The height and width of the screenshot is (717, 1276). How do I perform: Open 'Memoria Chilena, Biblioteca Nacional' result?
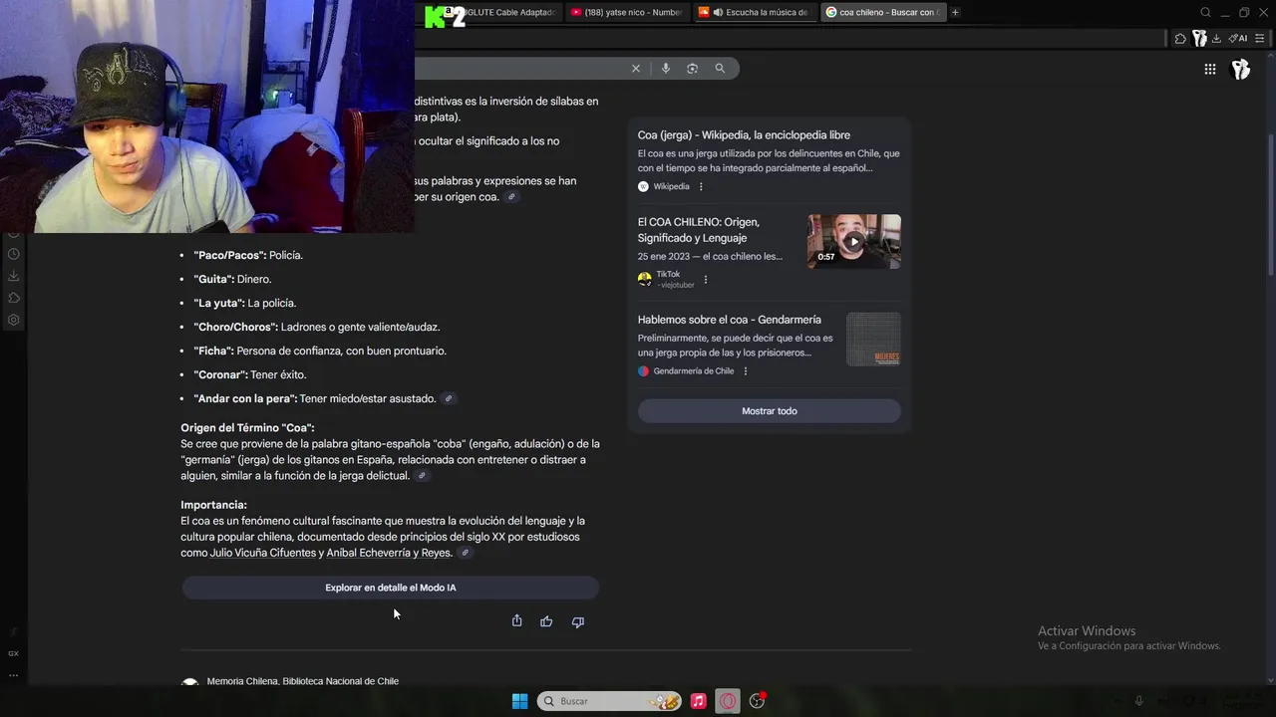coord(302,681)
